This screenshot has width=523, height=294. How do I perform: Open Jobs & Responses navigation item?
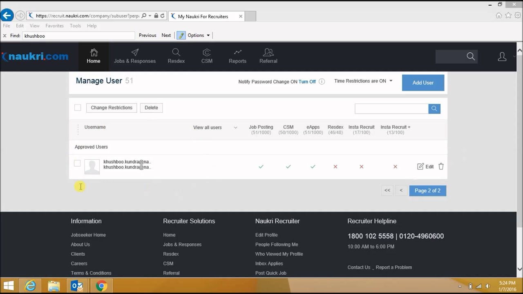pos(135,56)
